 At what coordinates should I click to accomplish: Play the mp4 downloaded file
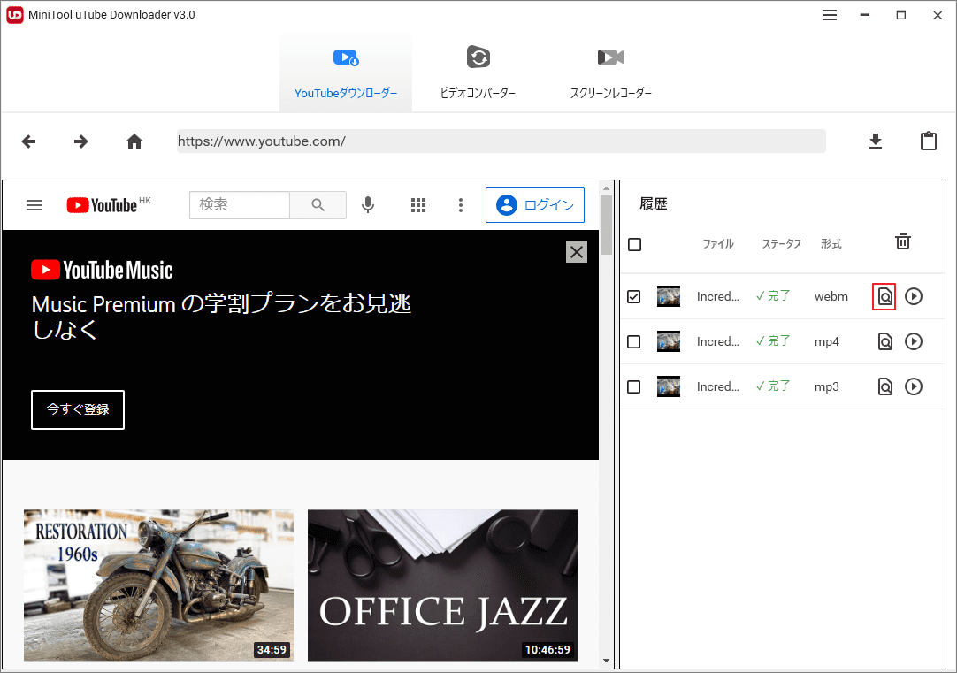click(913, 341)
